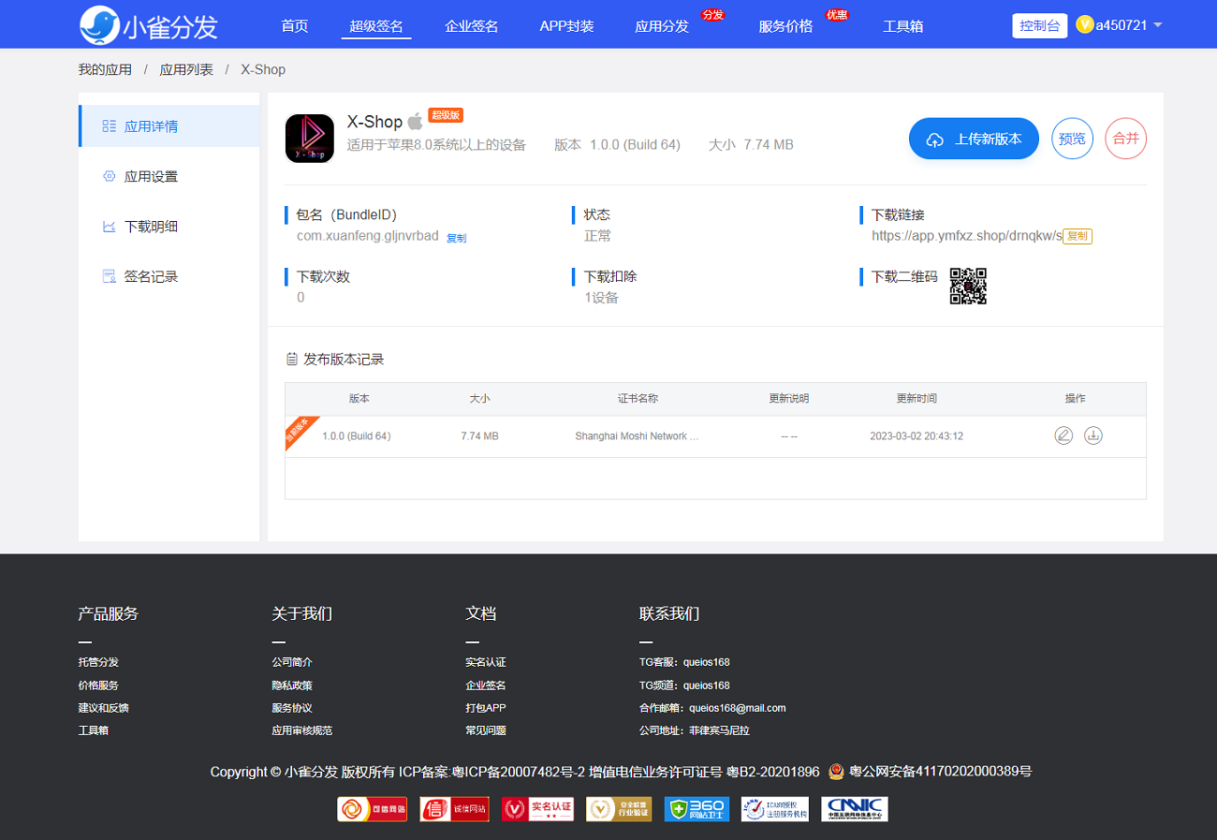This screenshot has width=1217, height=840.
Task: Expand the a450721 user dropdown
Action: [1121, 25]
